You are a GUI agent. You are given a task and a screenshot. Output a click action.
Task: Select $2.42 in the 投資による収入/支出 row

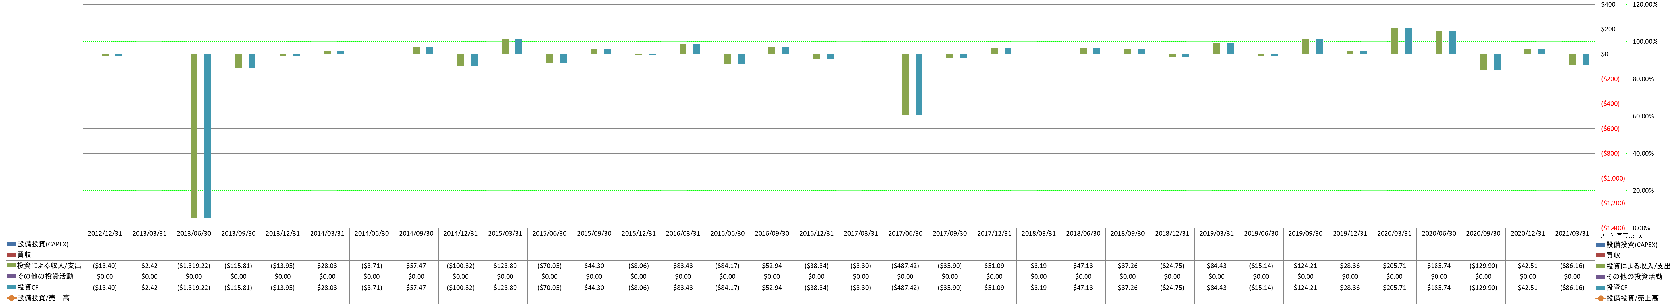149,266
